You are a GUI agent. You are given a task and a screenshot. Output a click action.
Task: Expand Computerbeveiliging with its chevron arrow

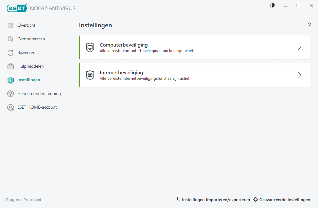pyautogui.click(x=299, y=47)
